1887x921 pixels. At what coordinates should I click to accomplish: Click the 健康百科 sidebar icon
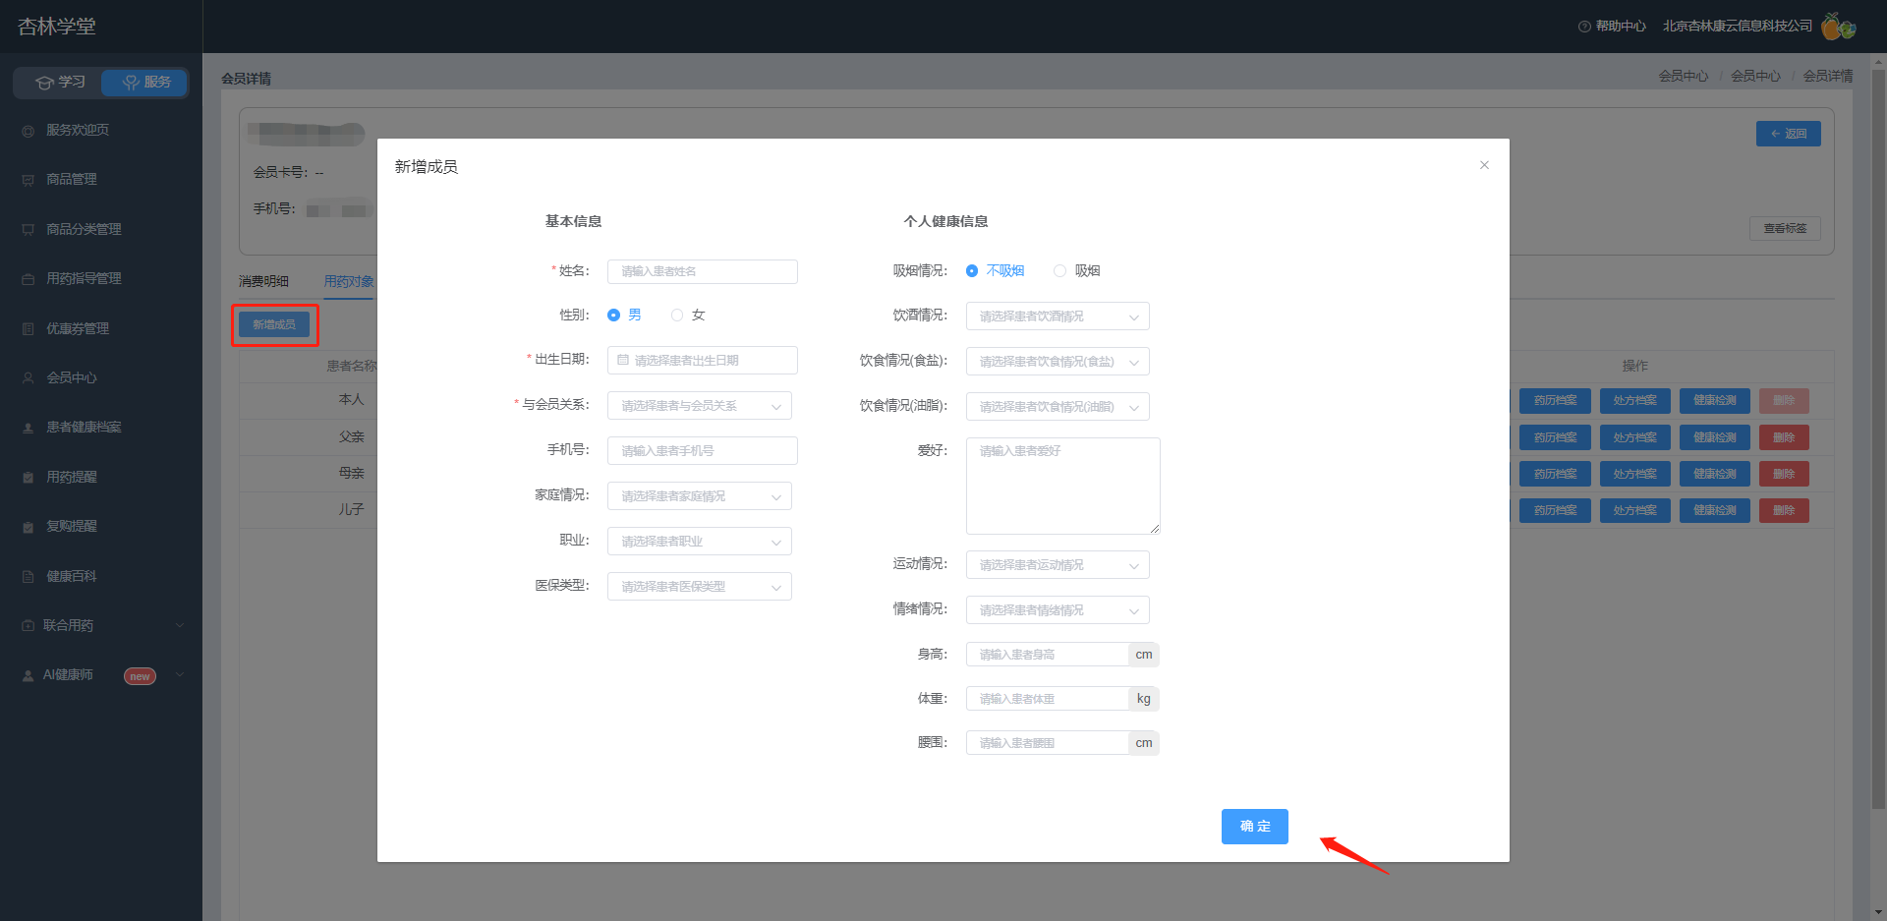[29, 577]
